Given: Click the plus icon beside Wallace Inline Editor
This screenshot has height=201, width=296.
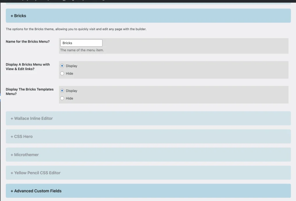Looking at the screenshot, I should coord(12,118).
